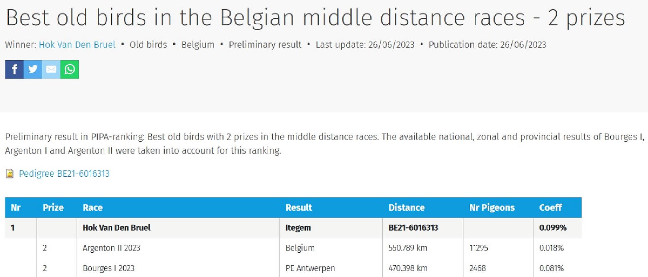This screenshot has width=648, height=277.
Task: Click the pedigree document icon
Action: click(10, 174)
